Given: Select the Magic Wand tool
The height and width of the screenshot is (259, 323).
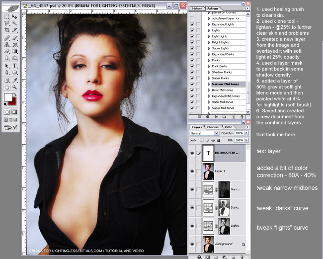Looking at the screenshot, I should tap(15, 23).
